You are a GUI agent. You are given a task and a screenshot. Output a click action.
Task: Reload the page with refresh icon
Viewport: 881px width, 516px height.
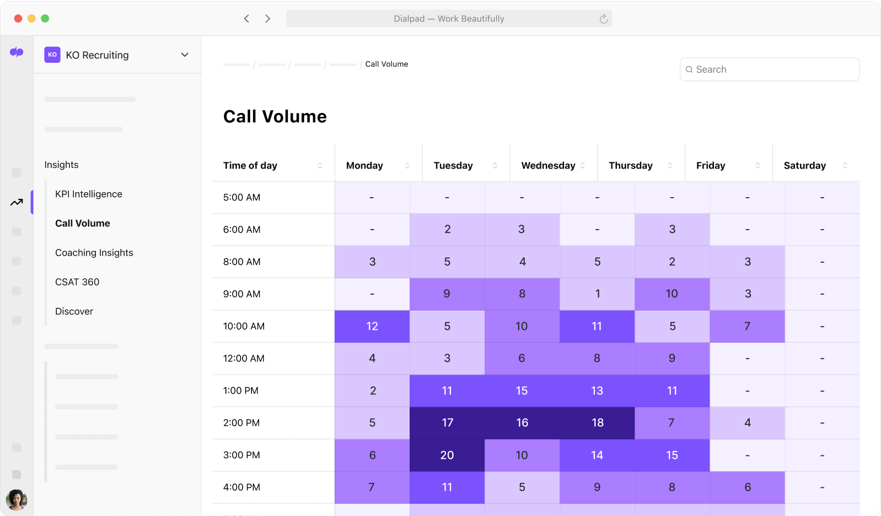point(604,19)
